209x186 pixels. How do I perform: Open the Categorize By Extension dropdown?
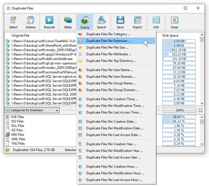click(x=32, y=110)
